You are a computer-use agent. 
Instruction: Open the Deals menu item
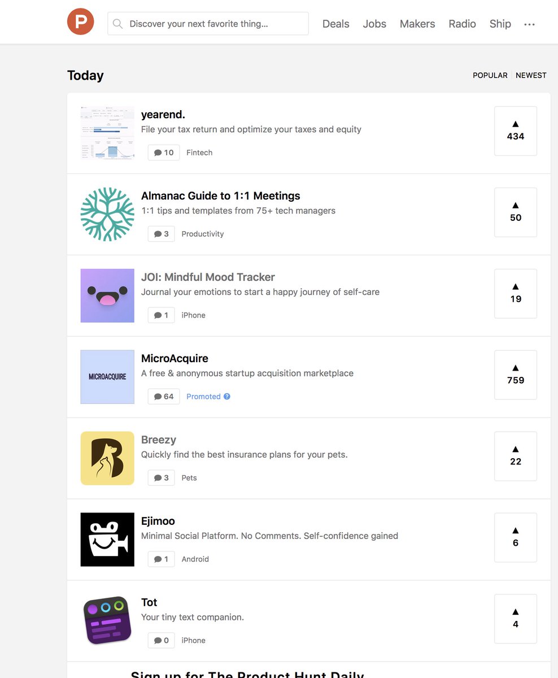tap(336, 24)
